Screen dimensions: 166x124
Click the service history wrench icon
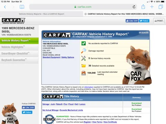click(x=83, y=58)
